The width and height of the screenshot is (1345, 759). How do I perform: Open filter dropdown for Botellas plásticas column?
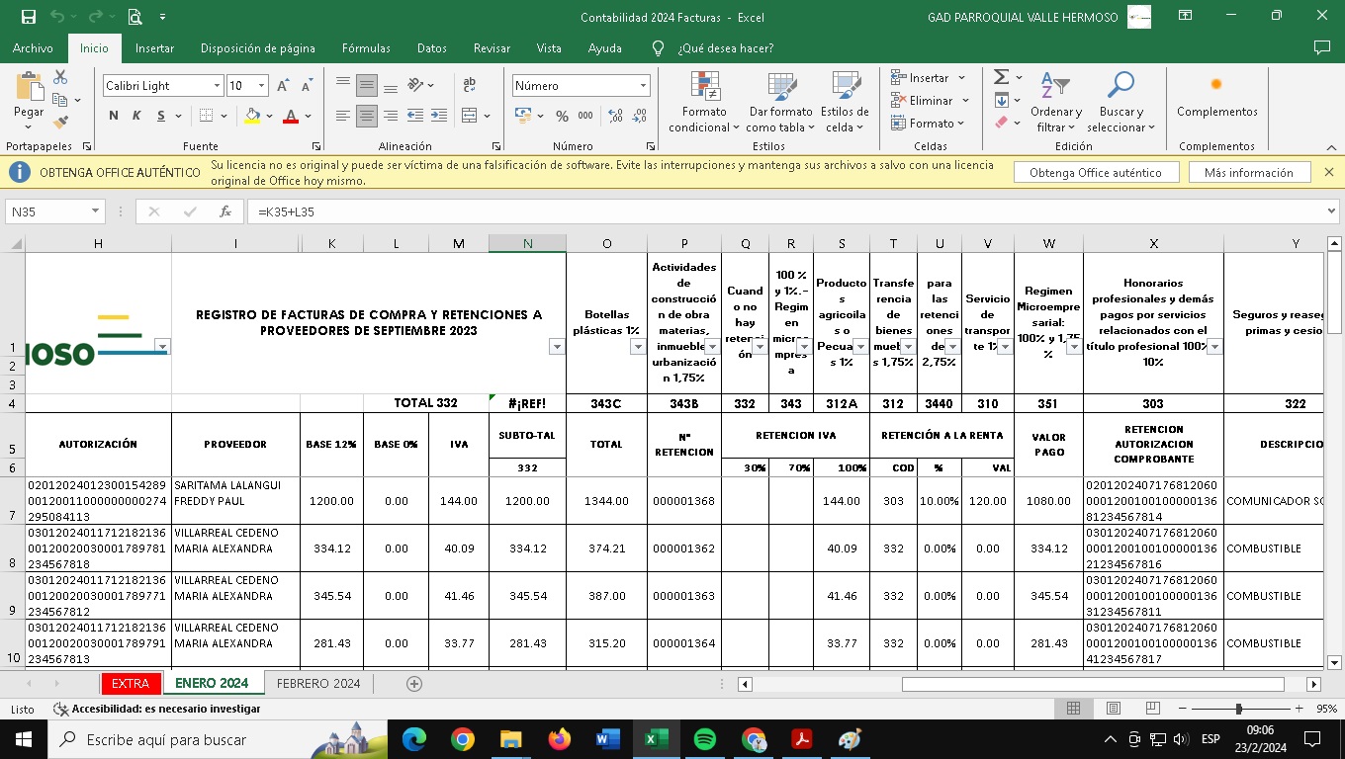[637, 347]
